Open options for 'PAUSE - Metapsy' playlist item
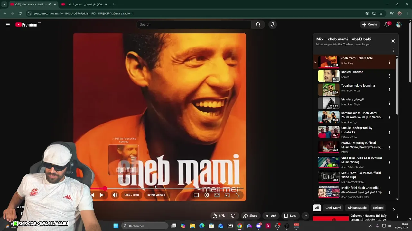Viewport: 412px width, 231px height. [389, 148]
